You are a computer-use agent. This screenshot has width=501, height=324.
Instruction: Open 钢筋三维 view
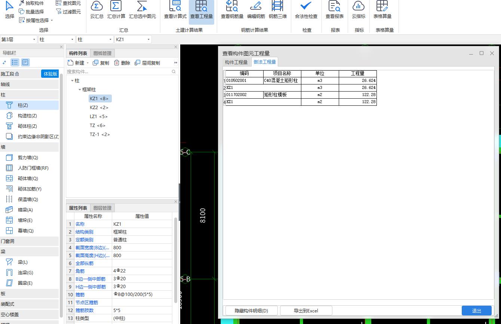277,10
